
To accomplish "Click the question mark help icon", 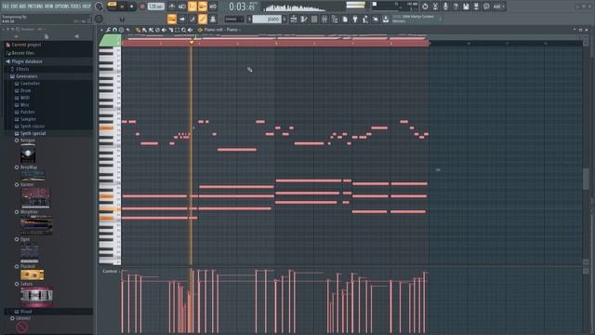I will 456,7.
